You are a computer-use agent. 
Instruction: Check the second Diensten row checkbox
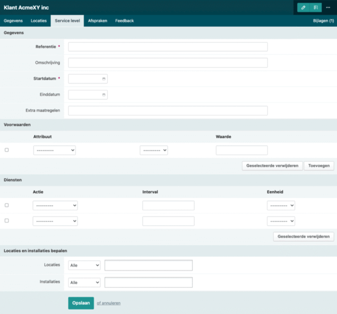click(x=7, y=220)
